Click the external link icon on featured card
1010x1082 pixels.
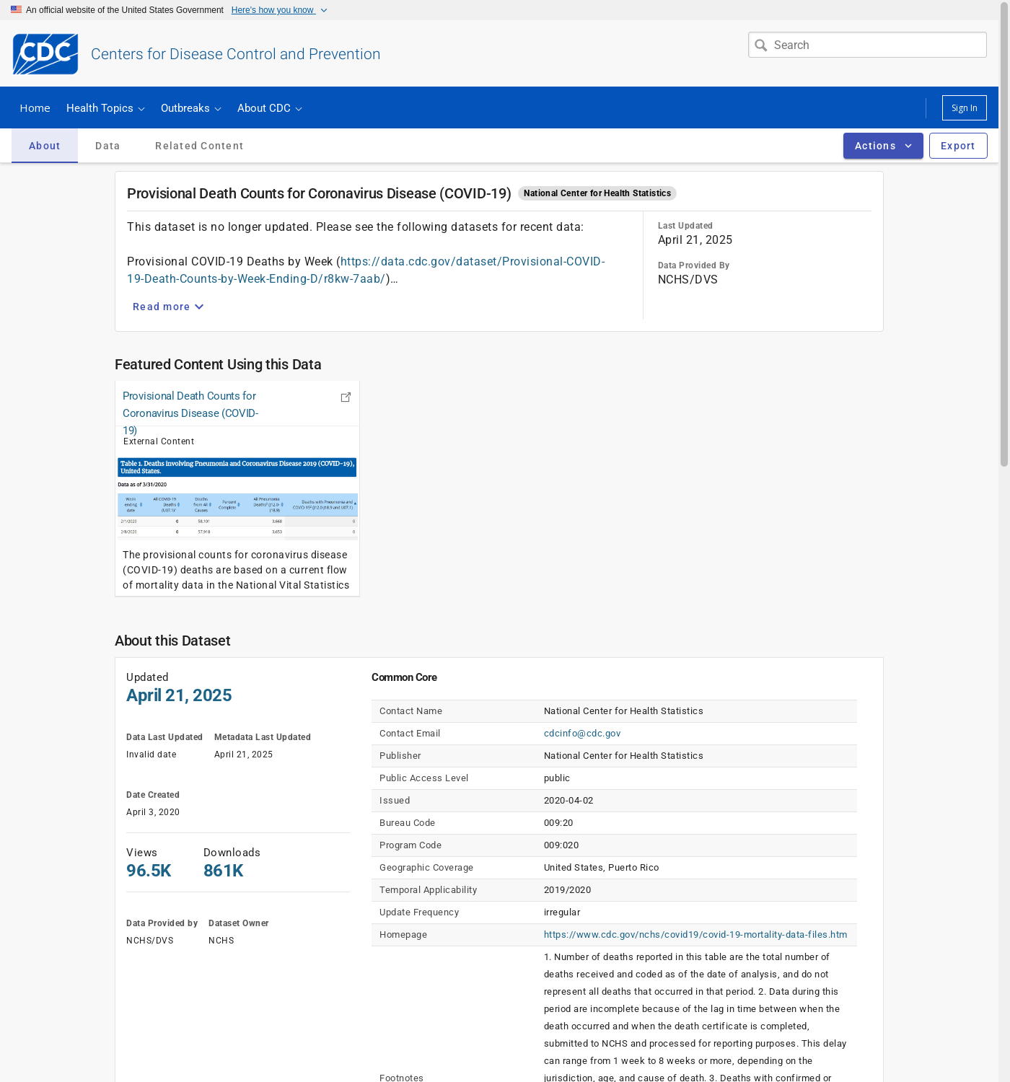point(346,397)
